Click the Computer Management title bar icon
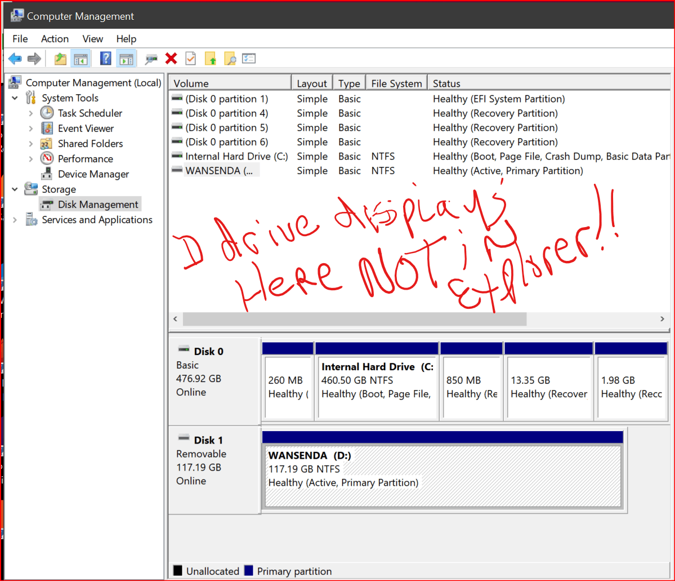The image size is (675, 581). coord(17,16)
